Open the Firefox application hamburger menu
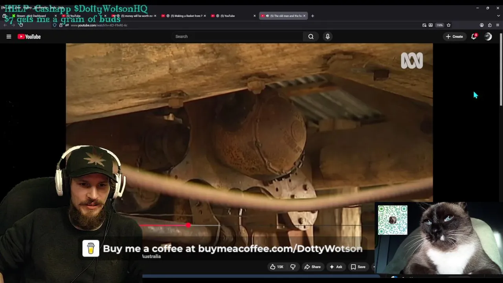Viewport: 503px width, 283px height. (498, 25)
